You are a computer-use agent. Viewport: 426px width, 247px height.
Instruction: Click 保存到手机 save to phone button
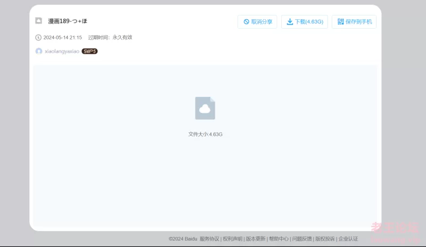pyautogui.click(x=354, y=22)
